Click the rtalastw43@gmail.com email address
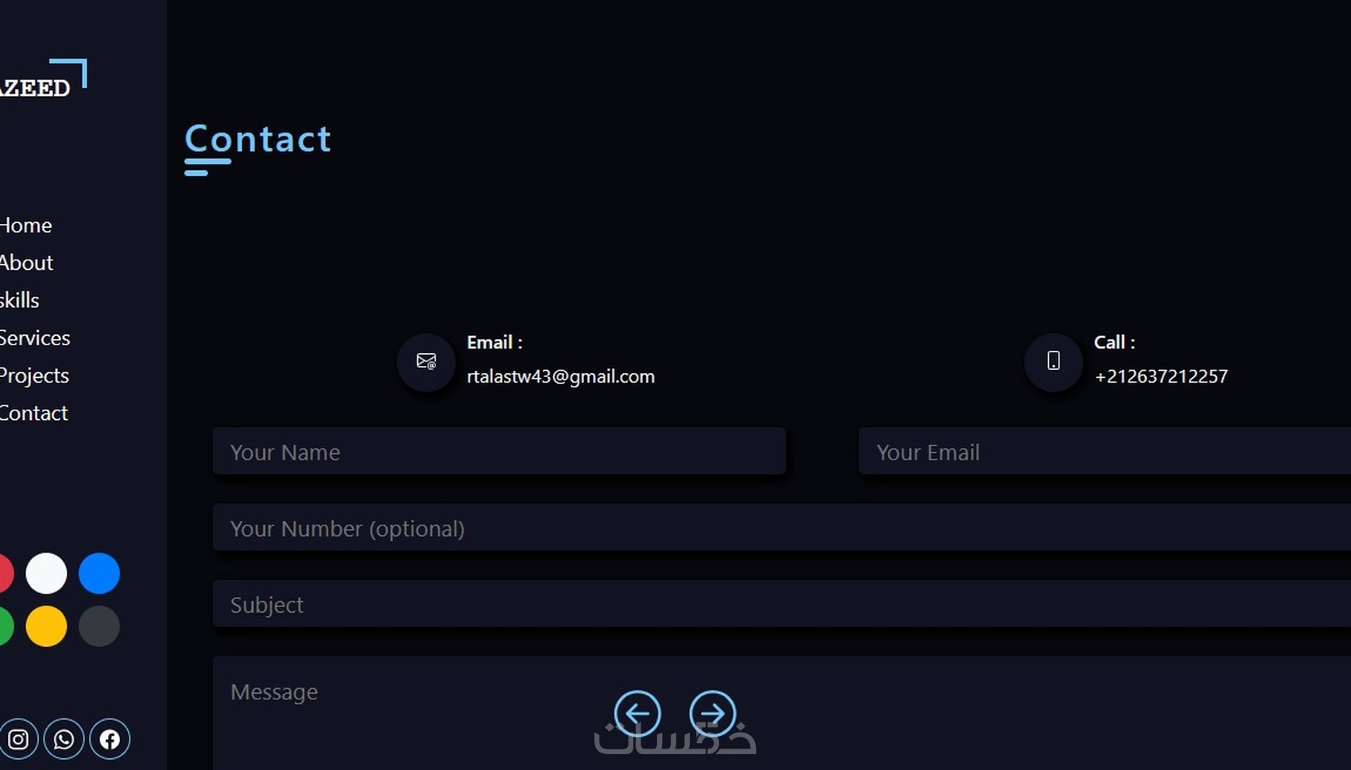 point(561,376)
